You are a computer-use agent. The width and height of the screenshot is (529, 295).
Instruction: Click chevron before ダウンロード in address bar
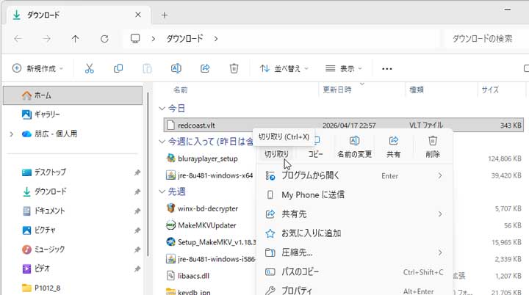[x=153, y=39]
